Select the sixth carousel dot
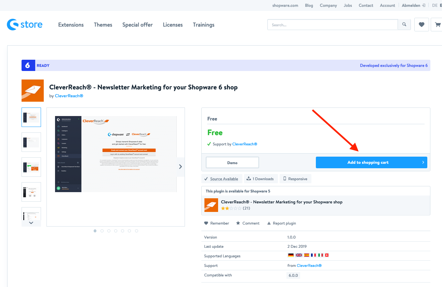Screen dimensions: 442x287 point(130,231)
